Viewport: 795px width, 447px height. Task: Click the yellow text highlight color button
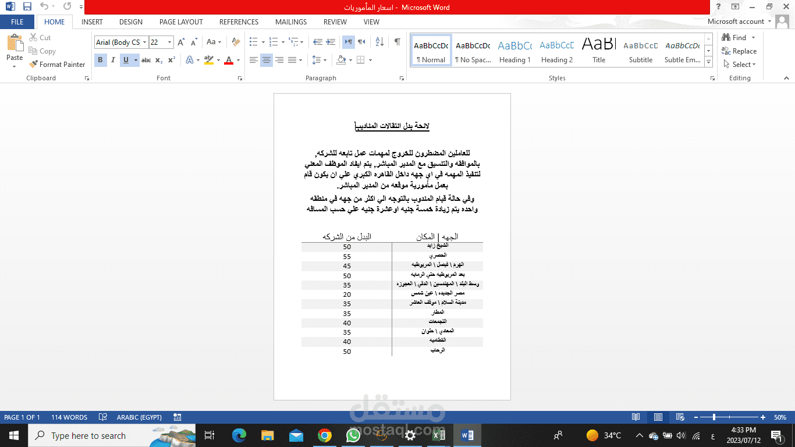coord(209,60)
